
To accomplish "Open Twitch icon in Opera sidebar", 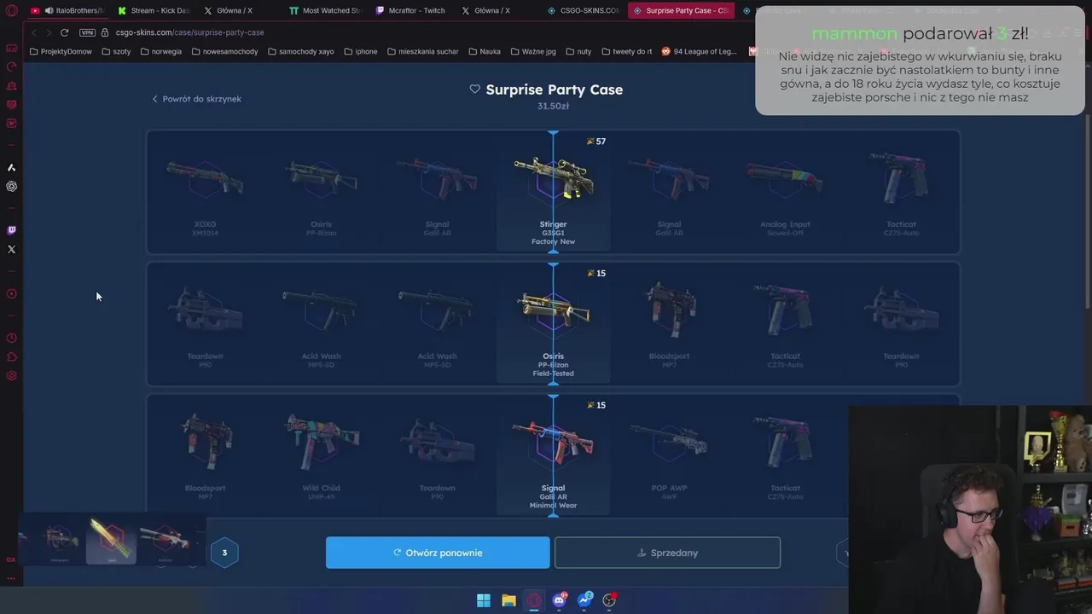I will pos(11,230).
